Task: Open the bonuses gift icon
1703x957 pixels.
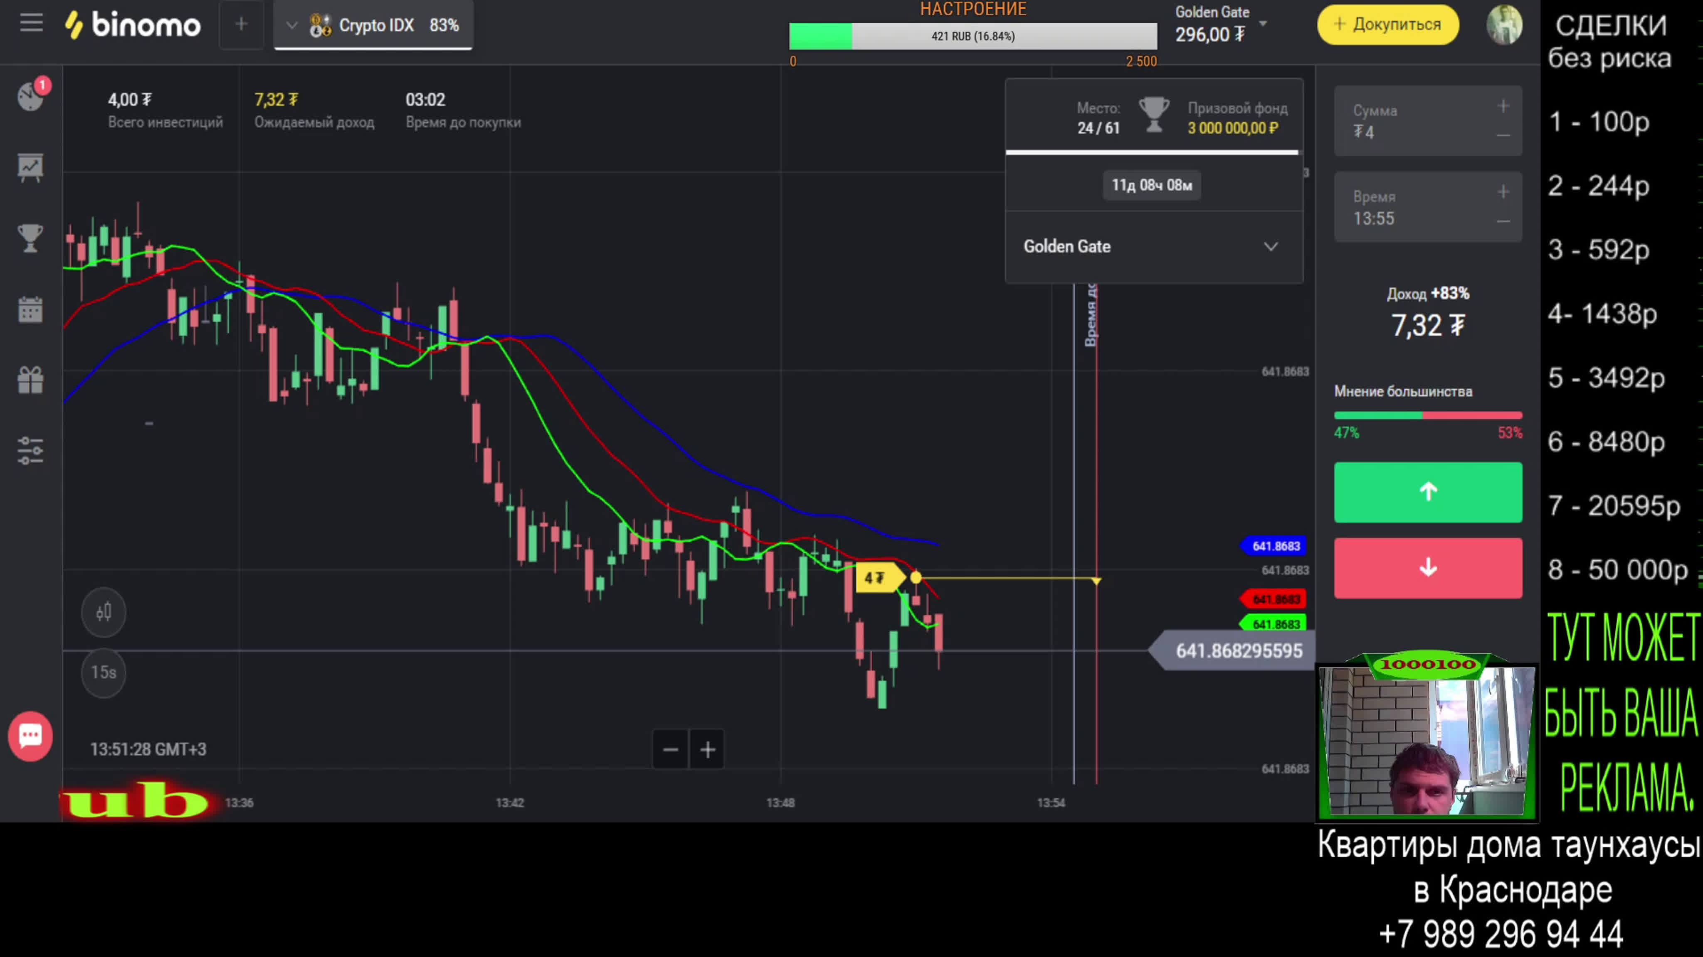Action: [30, 380]
